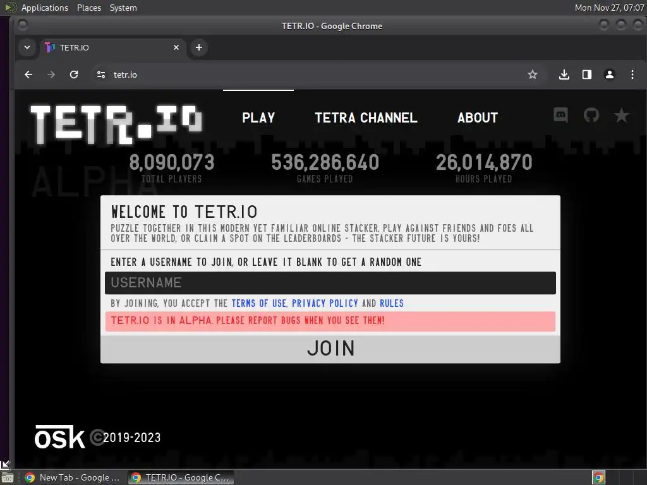Select the PLAY tab
The width and height of the screenshot is (647, 485).
[258, 117]
